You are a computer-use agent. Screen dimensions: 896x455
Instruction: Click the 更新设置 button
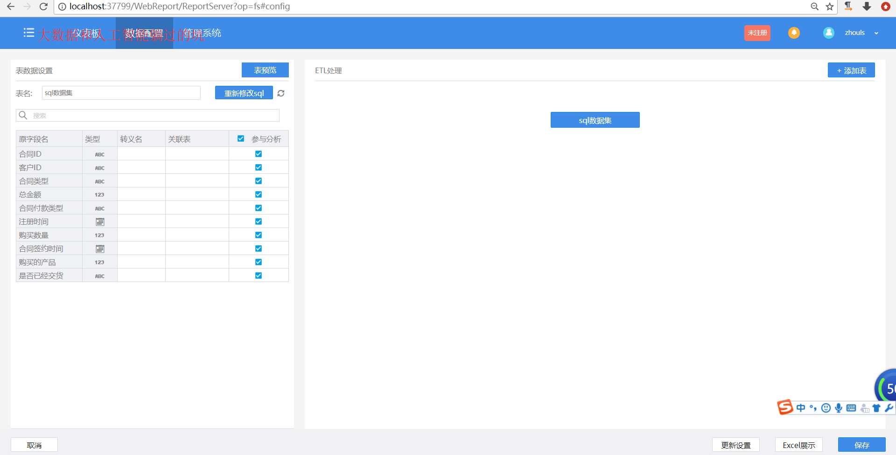pyautogui.click(x=736, y=445)
